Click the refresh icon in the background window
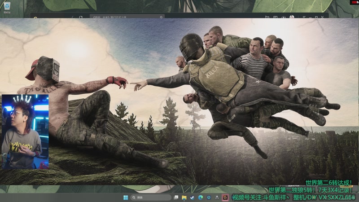Viewport: 359px width, 202px height. coord(81,17)
